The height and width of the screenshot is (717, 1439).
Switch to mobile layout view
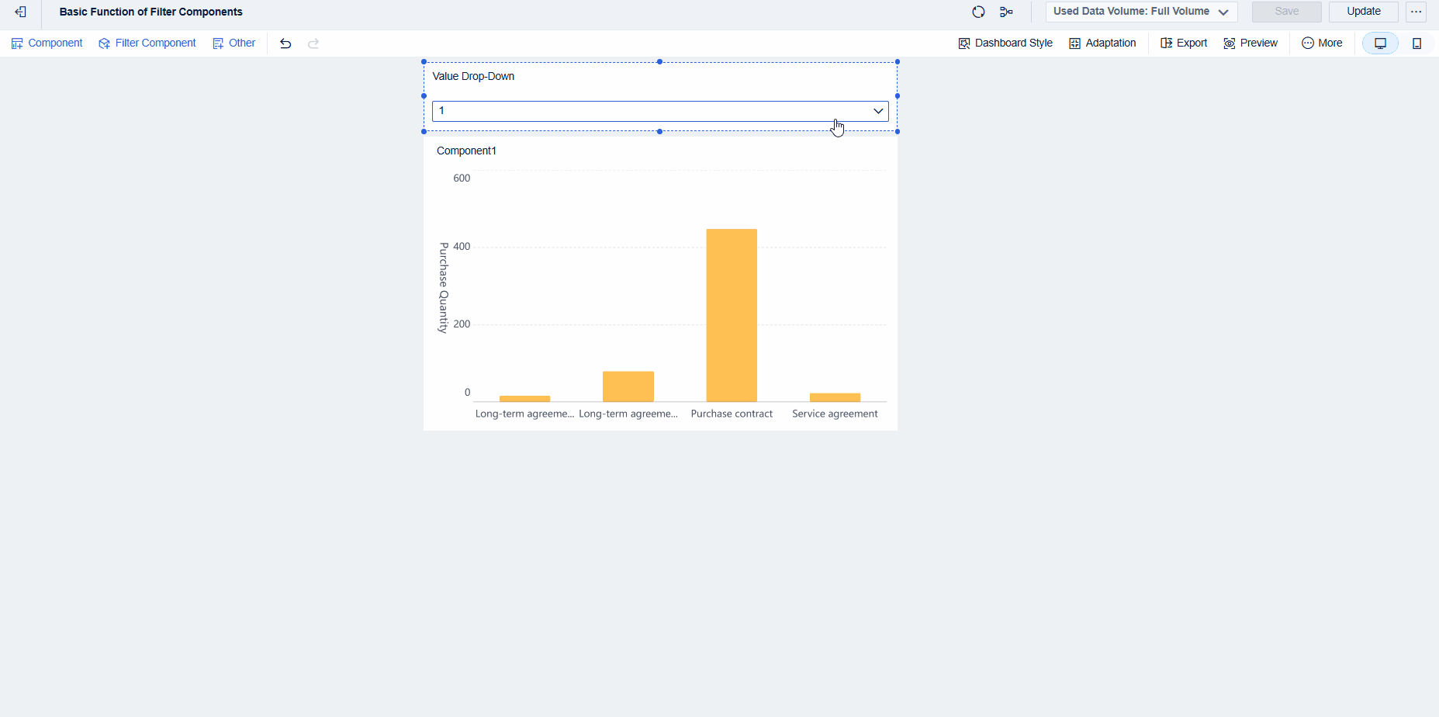(x=1417, y=43)
